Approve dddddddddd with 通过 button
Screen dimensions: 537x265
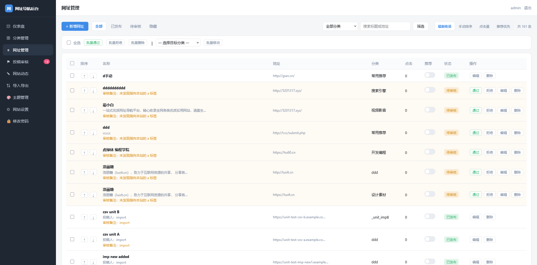476,90
